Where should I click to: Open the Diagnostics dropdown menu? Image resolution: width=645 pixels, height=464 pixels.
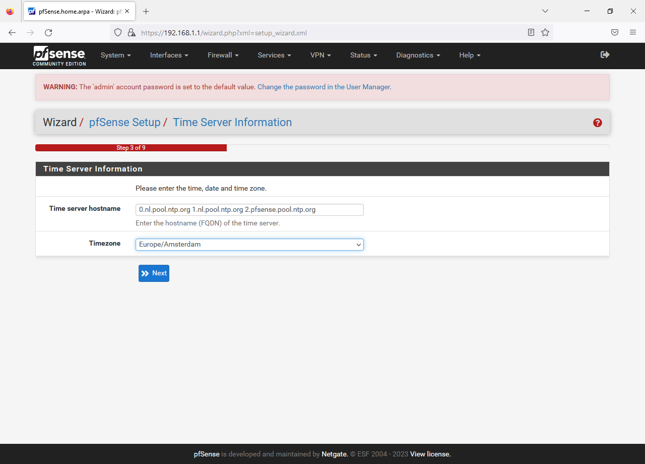tap(418, 55)
